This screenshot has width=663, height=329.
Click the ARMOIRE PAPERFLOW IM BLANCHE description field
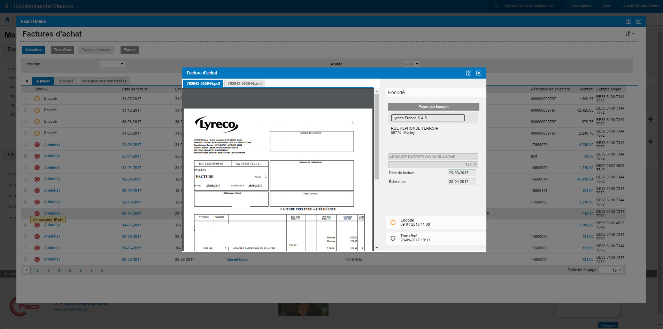(x=433, y=157)
